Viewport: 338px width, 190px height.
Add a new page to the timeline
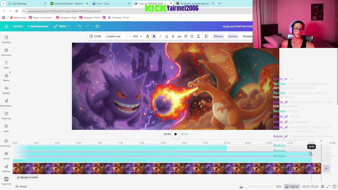pos(326,168)
